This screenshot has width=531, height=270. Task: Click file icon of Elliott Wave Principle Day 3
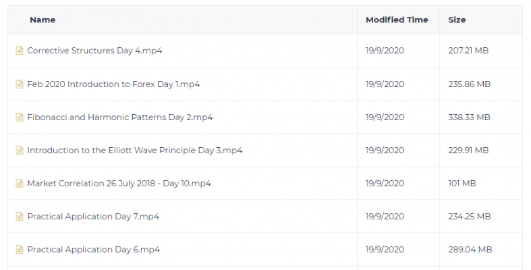[x=20, y=150]
